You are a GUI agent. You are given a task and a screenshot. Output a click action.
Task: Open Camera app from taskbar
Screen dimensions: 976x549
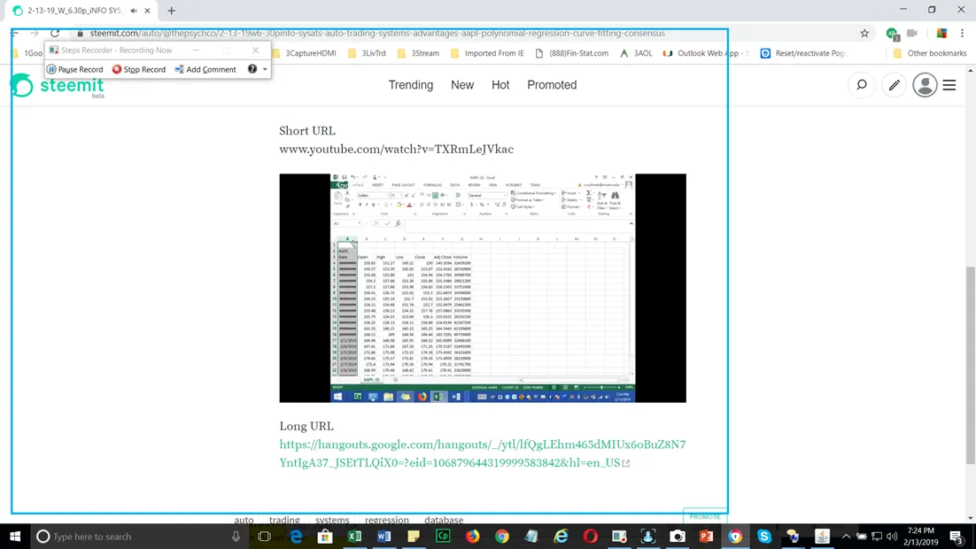coord(678,536)
